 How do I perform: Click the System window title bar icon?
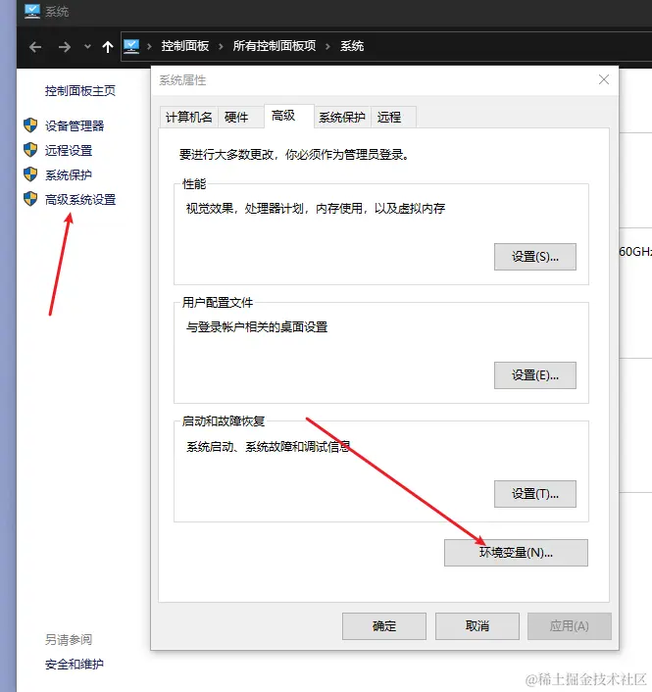(x=32, y=11)
